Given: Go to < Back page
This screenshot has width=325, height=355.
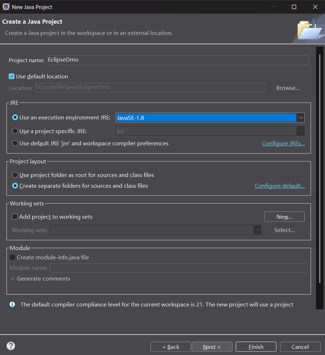Looking at the screenshot, I should [171, 347].
